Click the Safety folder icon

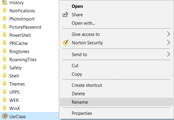point(5,68)
